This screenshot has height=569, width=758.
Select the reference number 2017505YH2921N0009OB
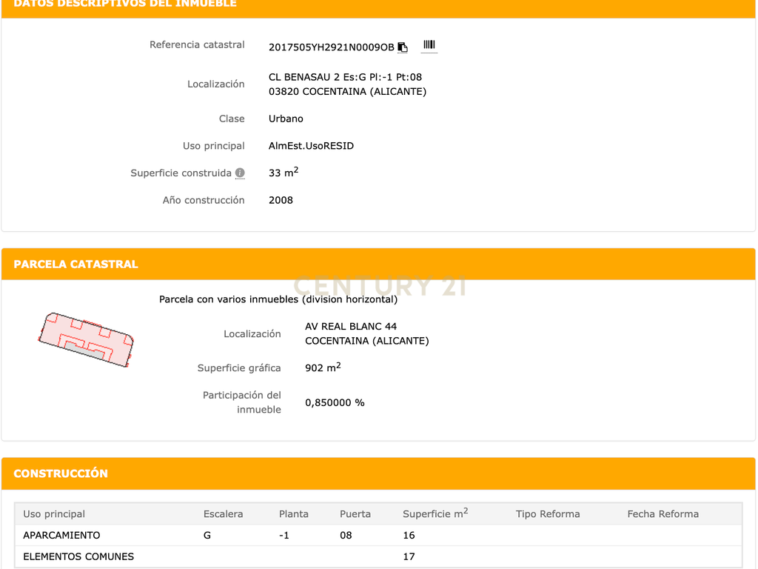tap(331, 47)
